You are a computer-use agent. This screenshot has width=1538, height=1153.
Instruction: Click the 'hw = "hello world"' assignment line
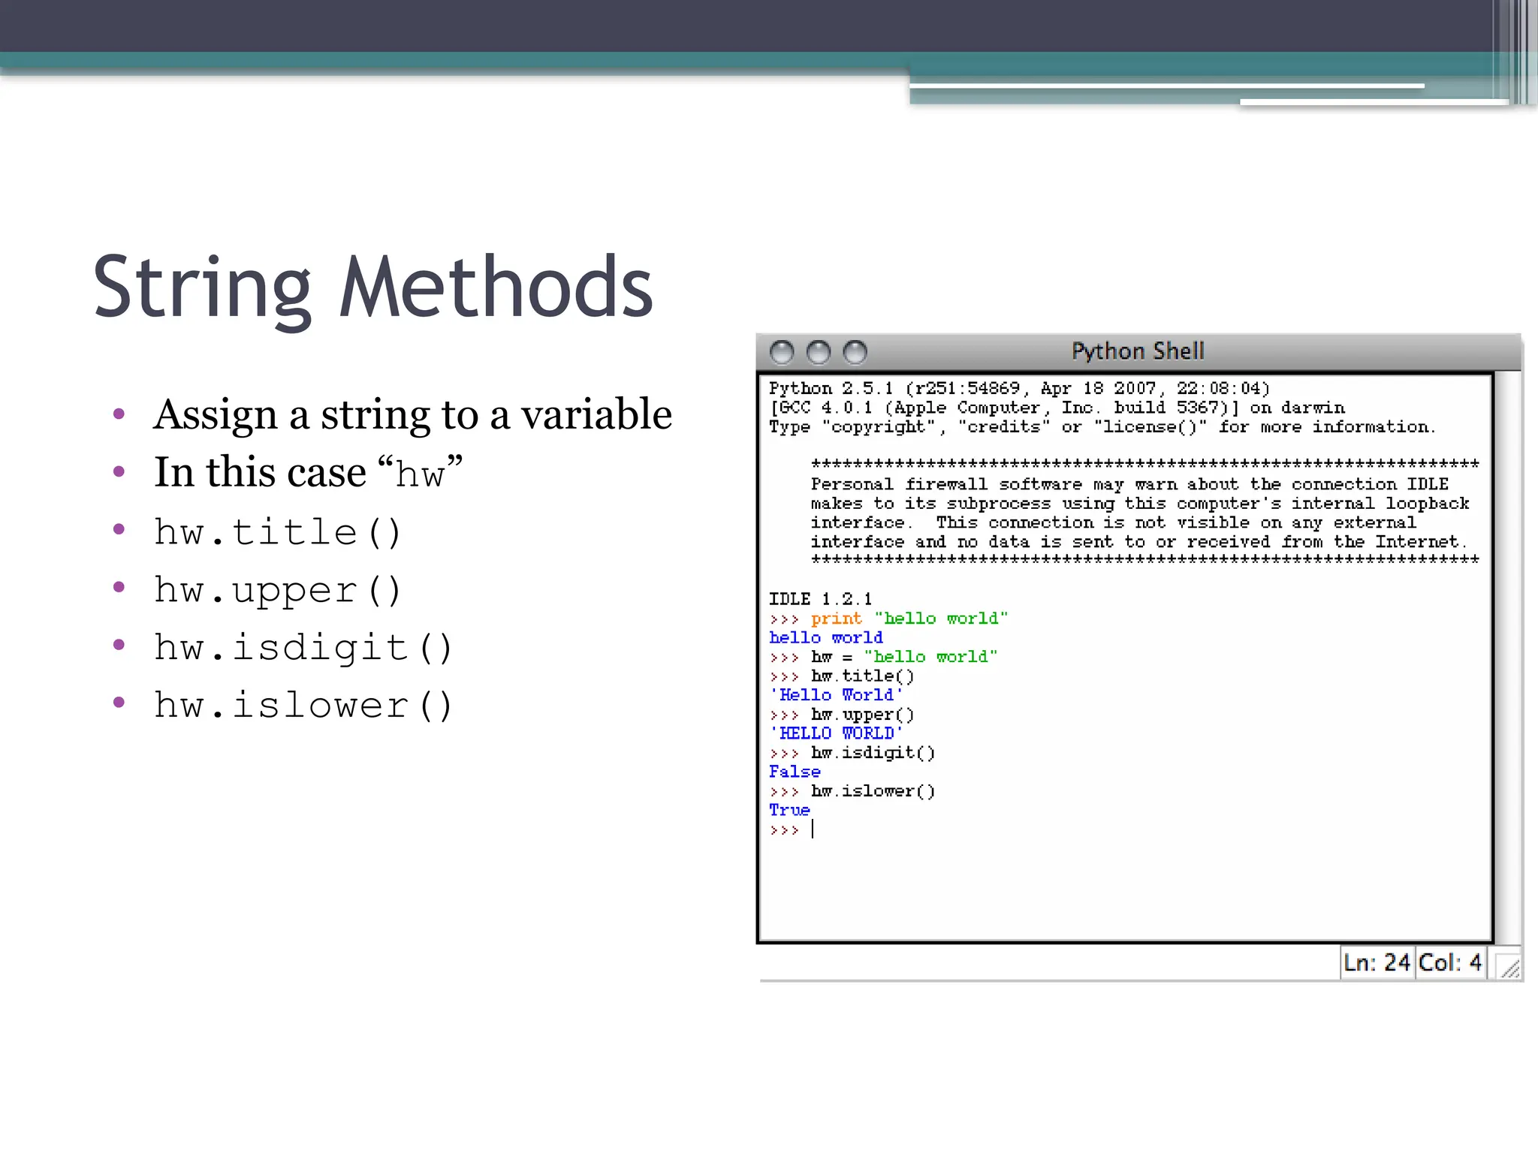pyautogui.click(x=884, y=657)
